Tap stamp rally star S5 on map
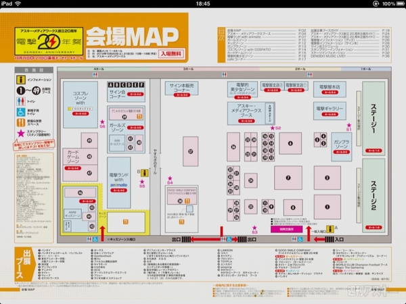Screen dimensions: 406x304 [142, 182]
